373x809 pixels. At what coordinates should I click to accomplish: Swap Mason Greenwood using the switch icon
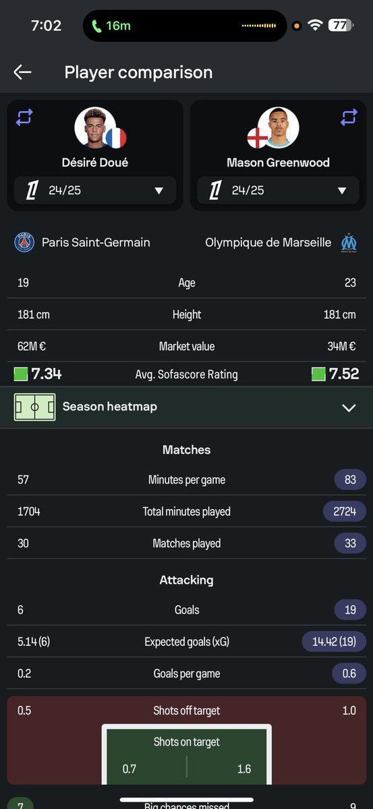click(349, 117)
